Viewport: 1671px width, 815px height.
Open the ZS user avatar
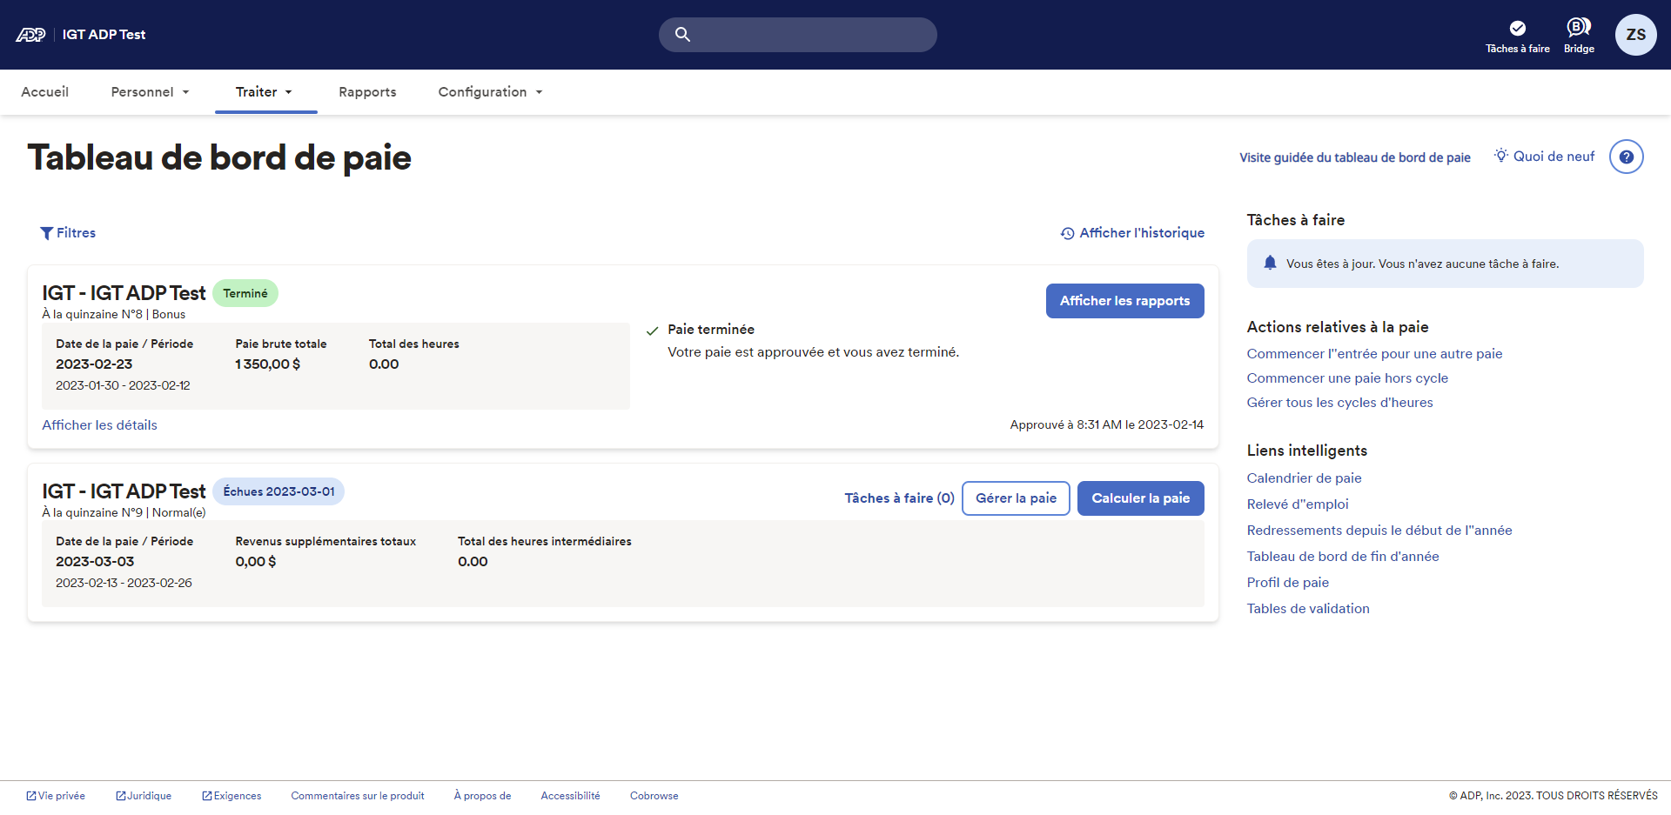(x=1636, y=35)
